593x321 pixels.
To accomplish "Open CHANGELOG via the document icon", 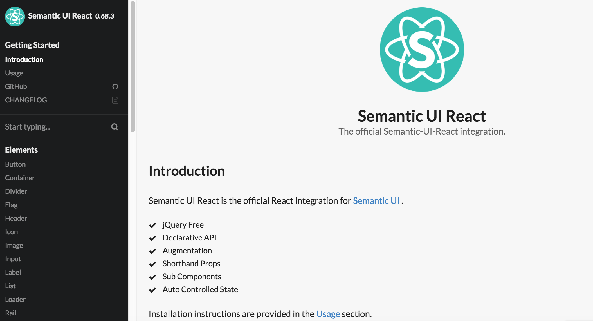I will (x=115, y=100).
